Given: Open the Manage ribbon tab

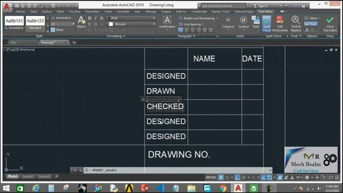Looking at the screenshot, I should 151,11.
